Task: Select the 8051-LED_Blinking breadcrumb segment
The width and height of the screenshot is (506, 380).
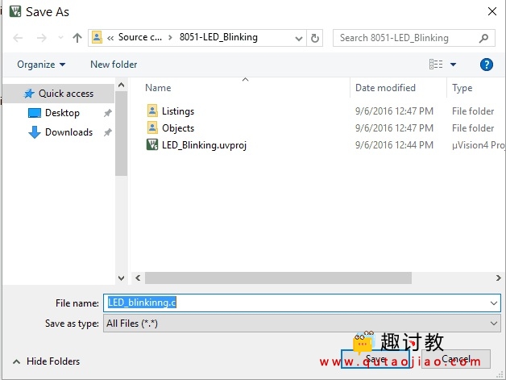Action: click(218, 37)
